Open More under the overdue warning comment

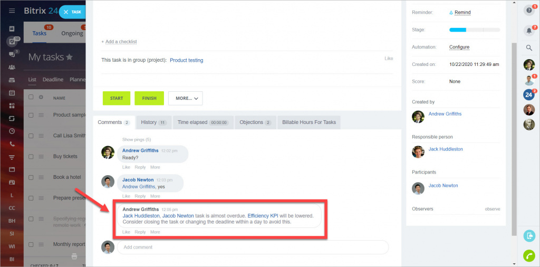click(x=155, y=232)
